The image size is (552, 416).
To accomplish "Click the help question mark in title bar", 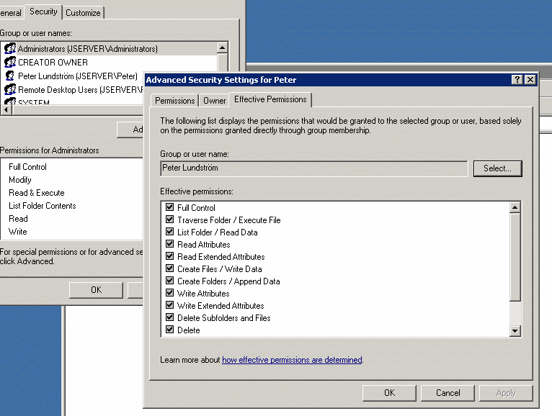I will click(x=517, y=79).
